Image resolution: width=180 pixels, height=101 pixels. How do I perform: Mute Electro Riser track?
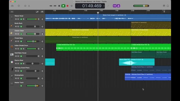[16, 64]
